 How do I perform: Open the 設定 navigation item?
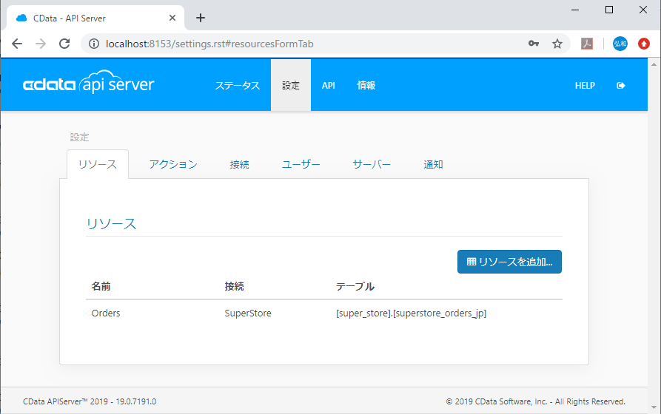click(x=291, y=85)
